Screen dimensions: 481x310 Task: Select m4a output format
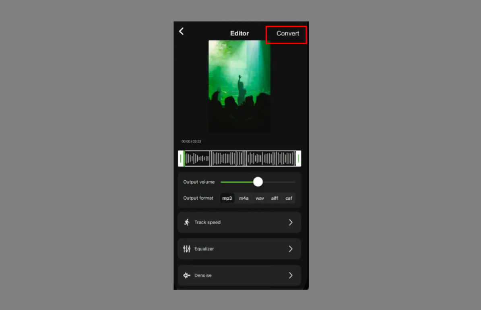[x=244, y=198]
